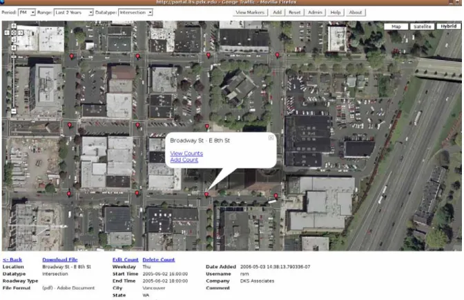Click the red marker the info bubble points to
Viewport: 464px width, 300px height.
click(206, 194)
